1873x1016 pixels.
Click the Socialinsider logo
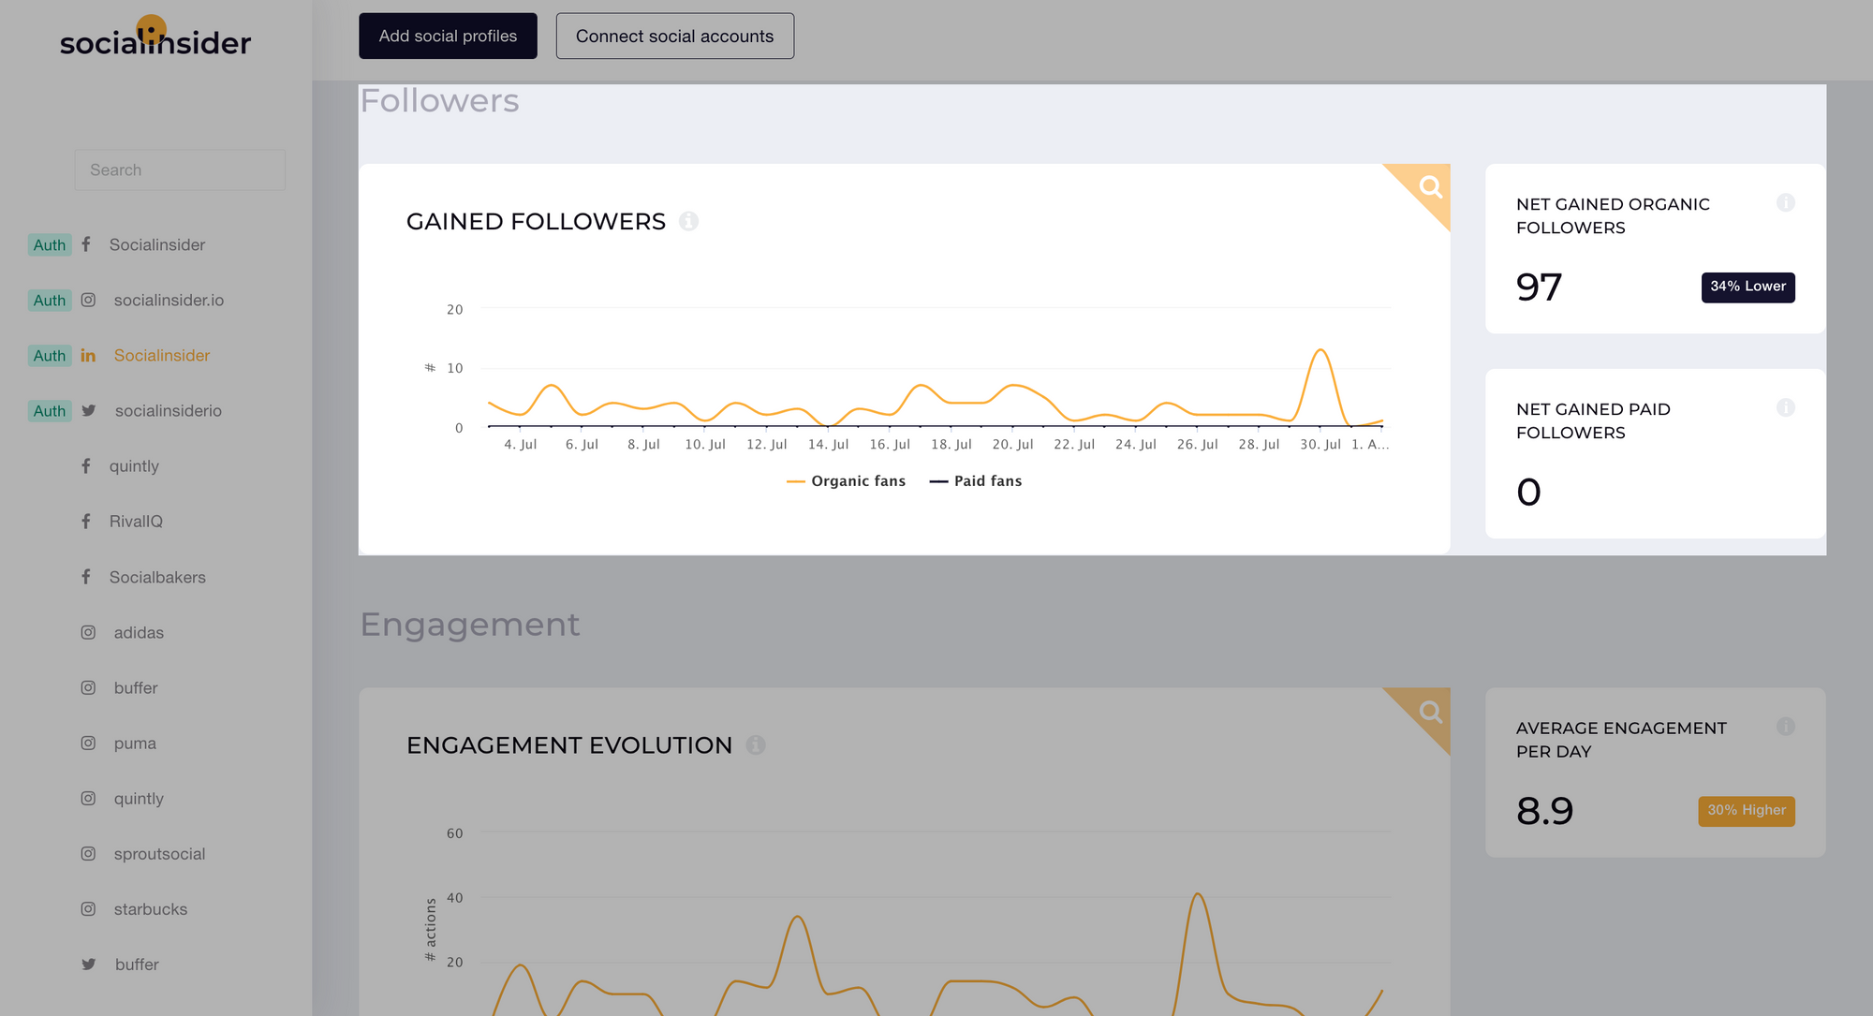point(155,37)
